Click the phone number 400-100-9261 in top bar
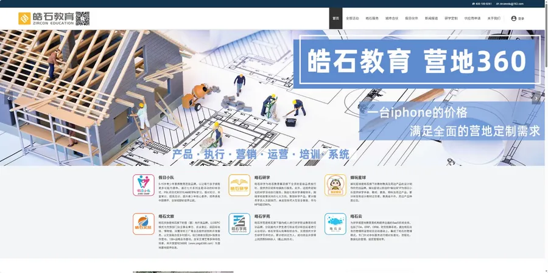The width and height of the screenshot is (548, 273). coord(482,4)
